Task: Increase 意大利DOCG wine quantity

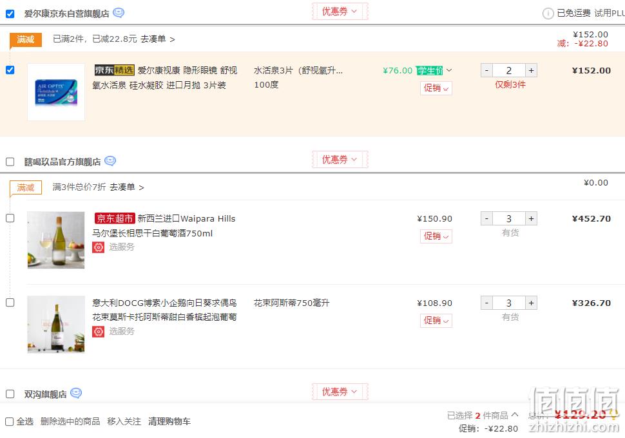Action: [x=531, y=303]
